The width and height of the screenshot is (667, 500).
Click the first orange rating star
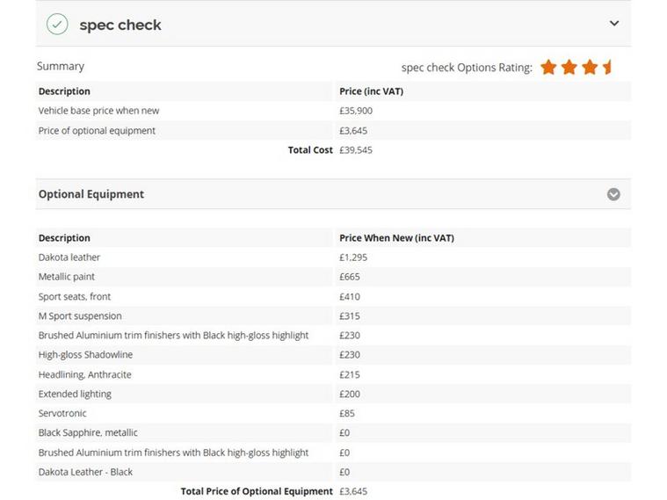(x=548, y=67)
